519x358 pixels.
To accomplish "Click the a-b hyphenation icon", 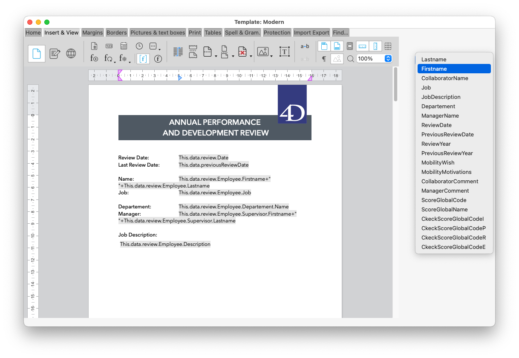I will coord(305,46).
